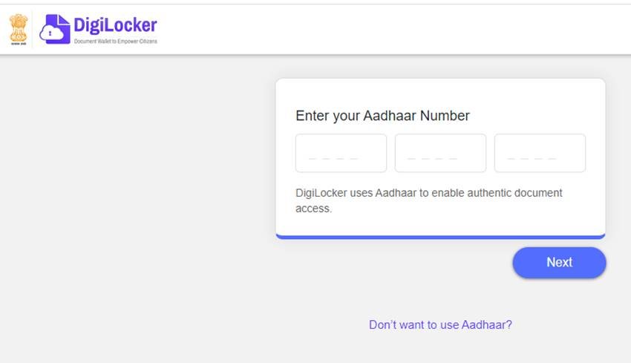Screen dimensions: 631x363
Task: Click the DigiLocker uses Aadhaar description text
Action: (428, 200)
